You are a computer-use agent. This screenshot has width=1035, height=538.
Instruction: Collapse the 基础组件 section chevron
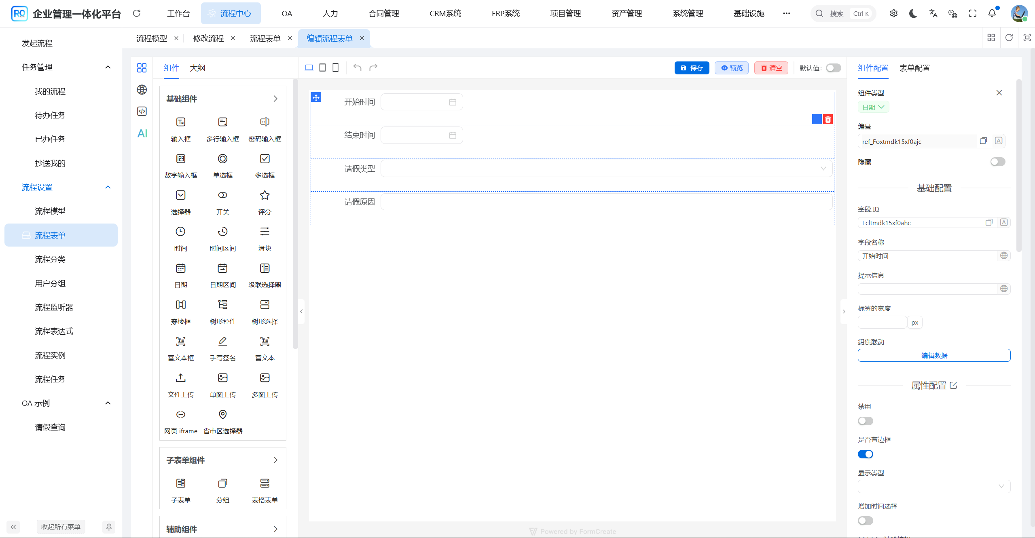click(275, 98)
